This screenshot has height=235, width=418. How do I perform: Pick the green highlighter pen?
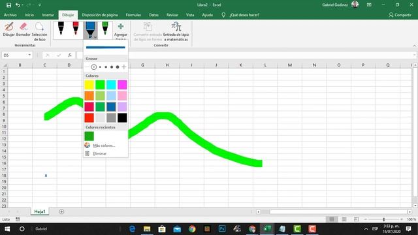pos(105,29)
